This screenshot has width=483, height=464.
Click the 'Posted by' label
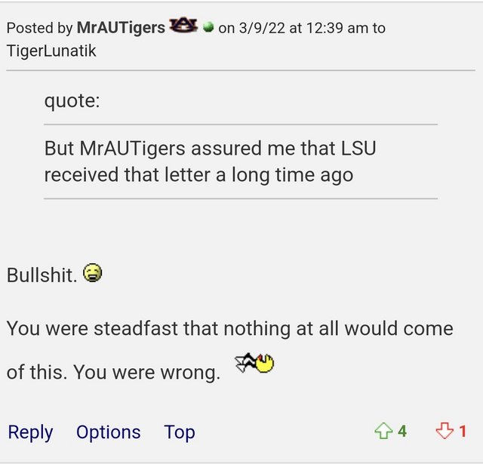click(x=39, y=28)
